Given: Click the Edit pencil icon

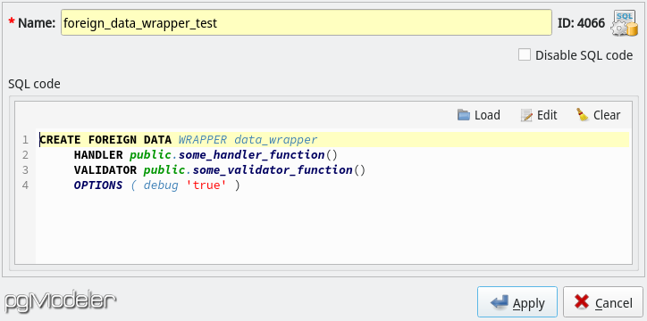Looking at the screenshot, I should [526, 115].
